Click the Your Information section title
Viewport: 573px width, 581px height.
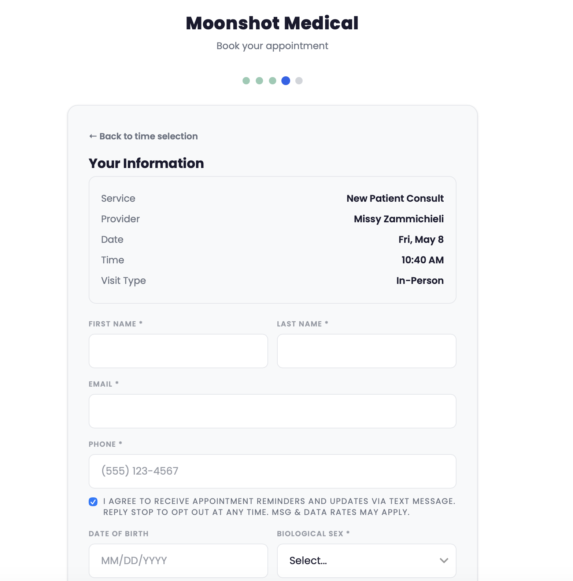click(x=146, y=163)
